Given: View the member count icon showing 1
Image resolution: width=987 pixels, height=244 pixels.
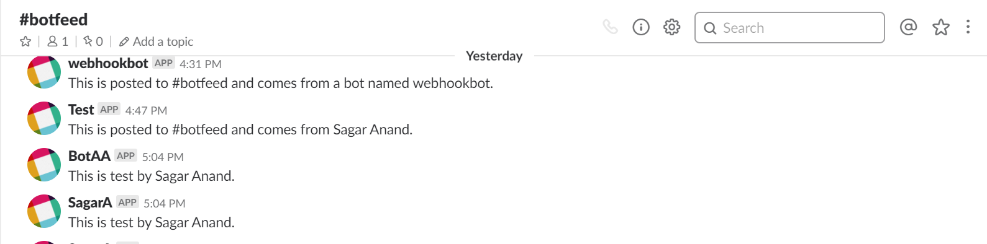Looking at the screenshot, I should [58, 41].
